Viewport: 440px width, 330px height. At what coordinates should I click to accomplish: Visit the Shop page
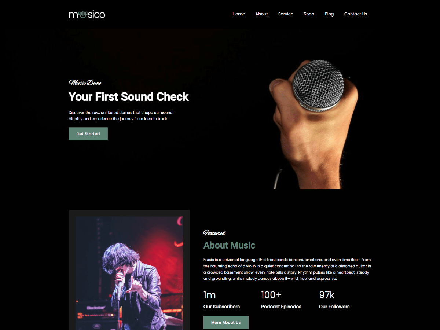(309, 14)
